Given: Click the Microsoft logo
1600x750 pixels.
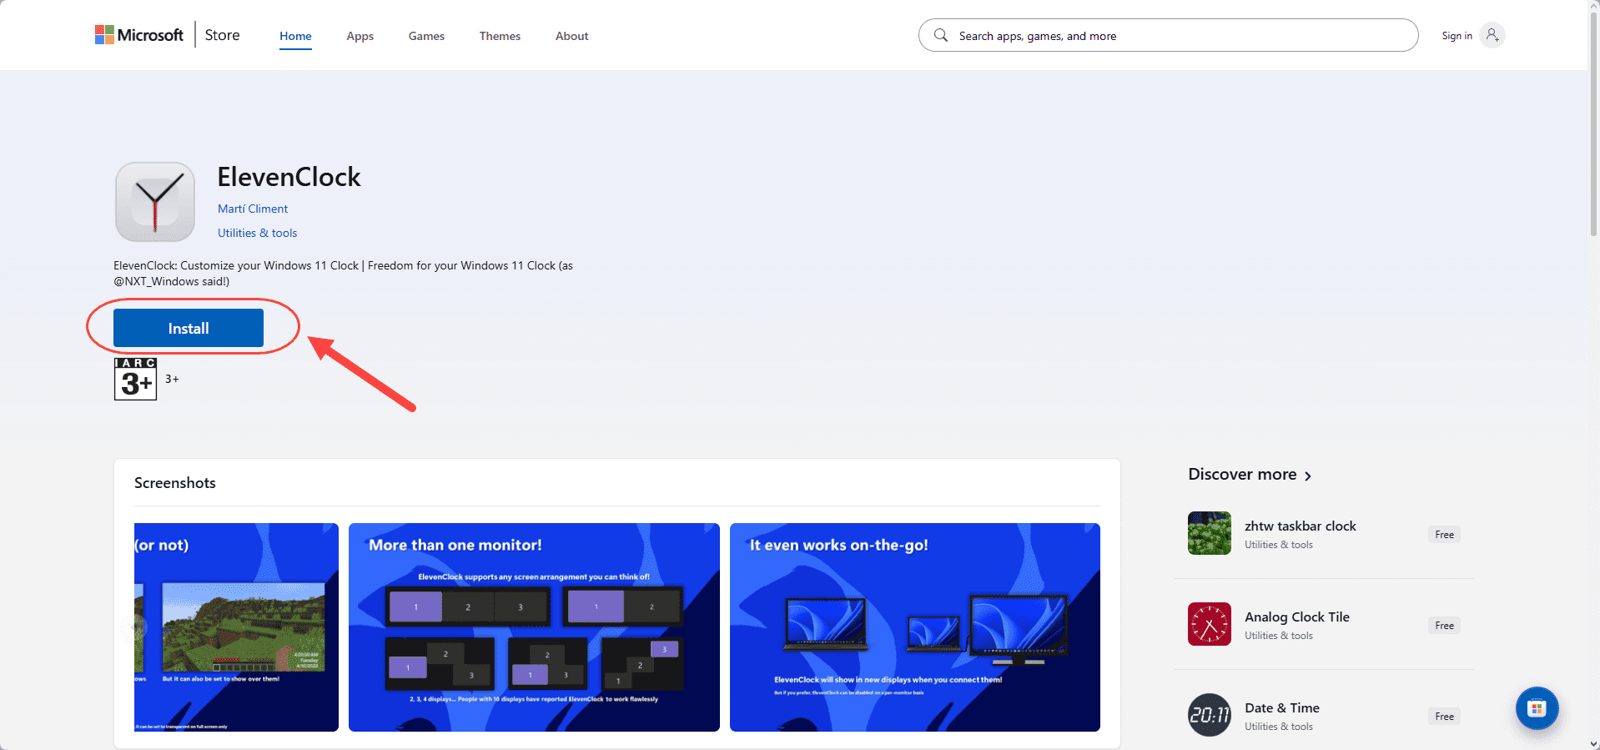Looking at the screenshot, I should coord(138,35).
